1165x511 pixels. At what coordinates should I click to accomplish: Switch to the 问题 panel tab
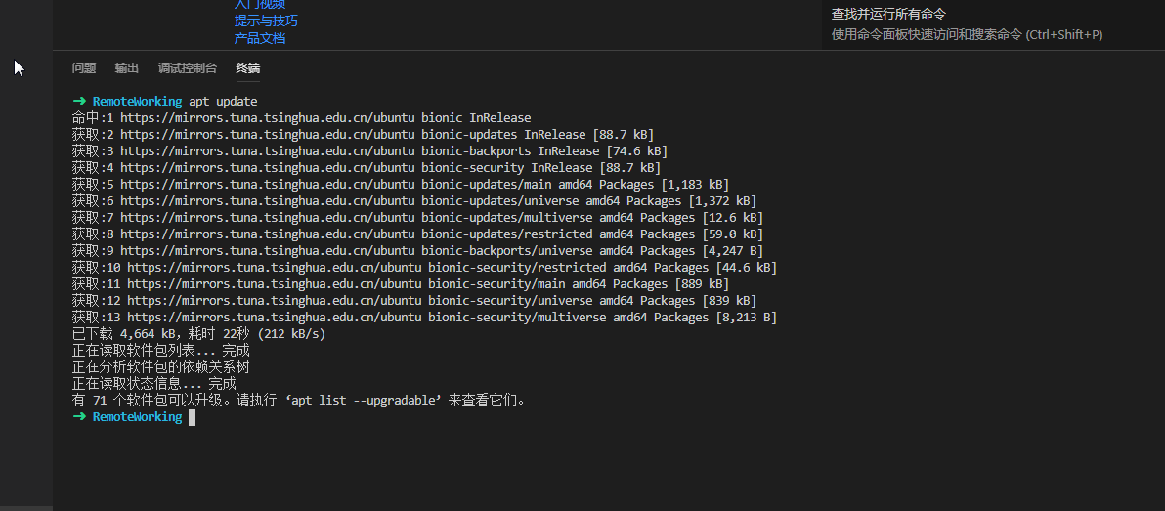[84, 68]
